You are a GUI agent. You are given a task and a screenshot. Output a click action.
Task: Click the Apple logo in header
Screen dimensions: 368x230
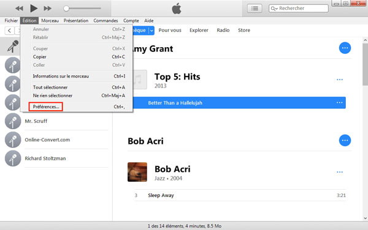[177, 9]
